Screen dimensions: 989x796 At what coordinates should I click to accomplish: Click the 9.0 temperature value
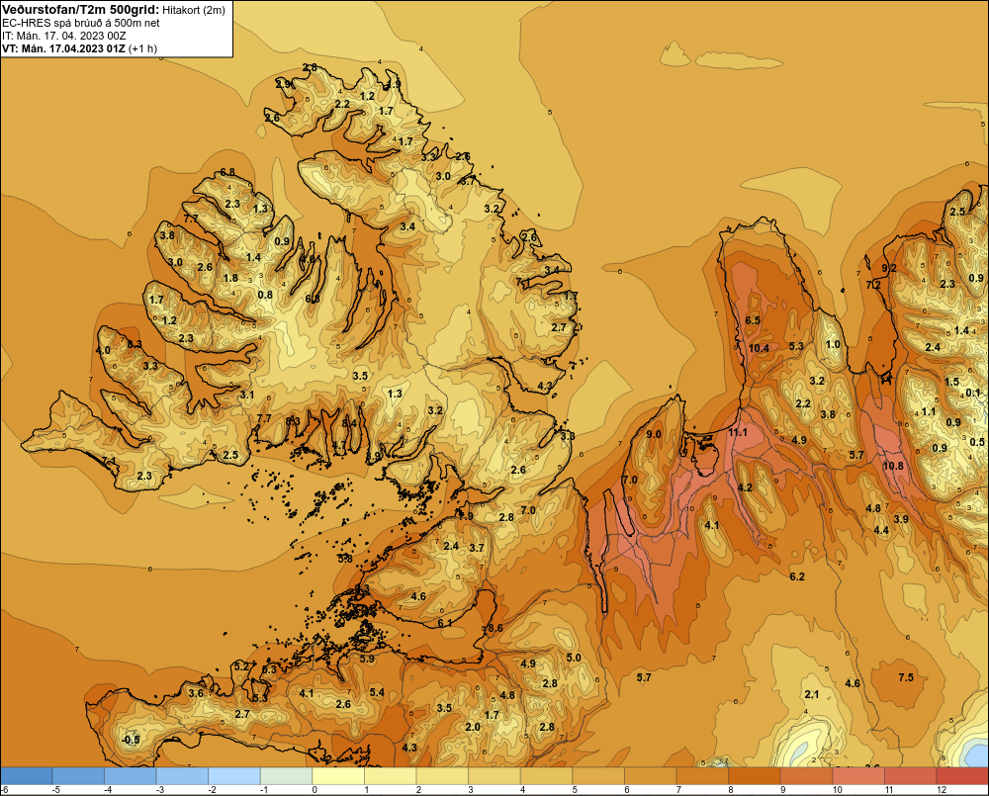654,434
